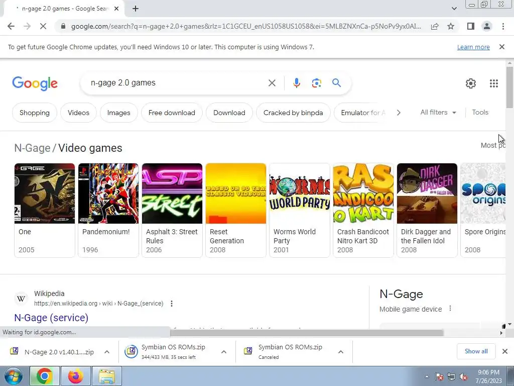Open Google quick settings gear
Screen dimensions: 514x386
coord(471,83)
